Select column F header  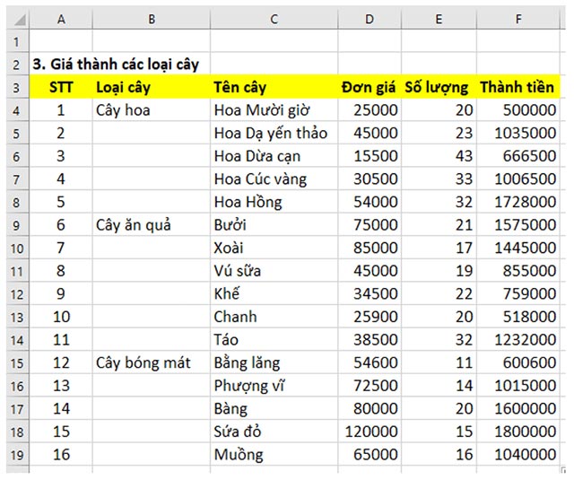(x=517, y=18)
